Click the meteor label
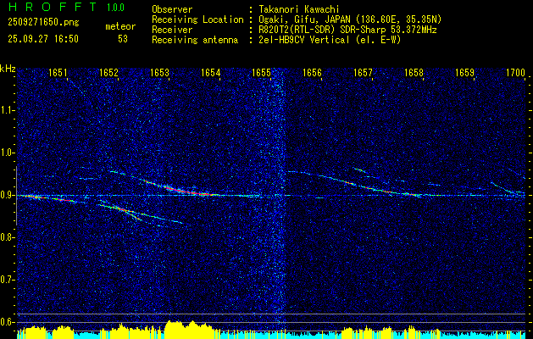Image resolution: width=533 pixels, height=339 pixels. pos(120,26)
